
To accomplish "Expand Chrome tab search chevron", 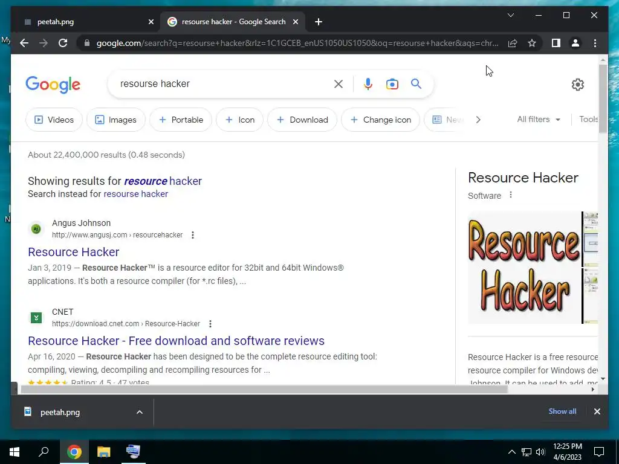I will click(511, 15).
